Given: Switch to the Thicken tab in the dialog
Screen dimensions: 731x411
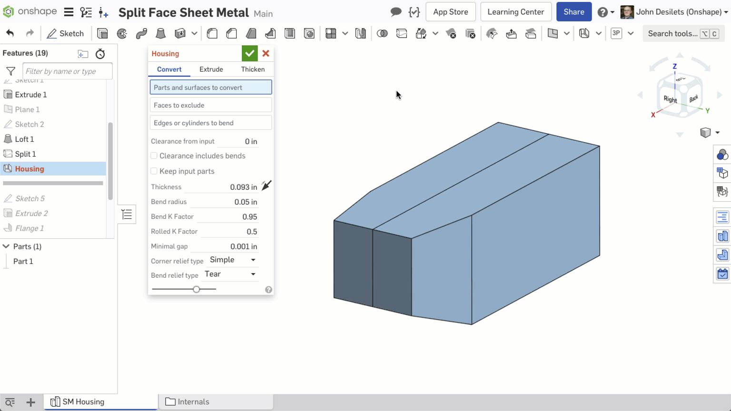Looking at the screenshot, I should (253, 69).
